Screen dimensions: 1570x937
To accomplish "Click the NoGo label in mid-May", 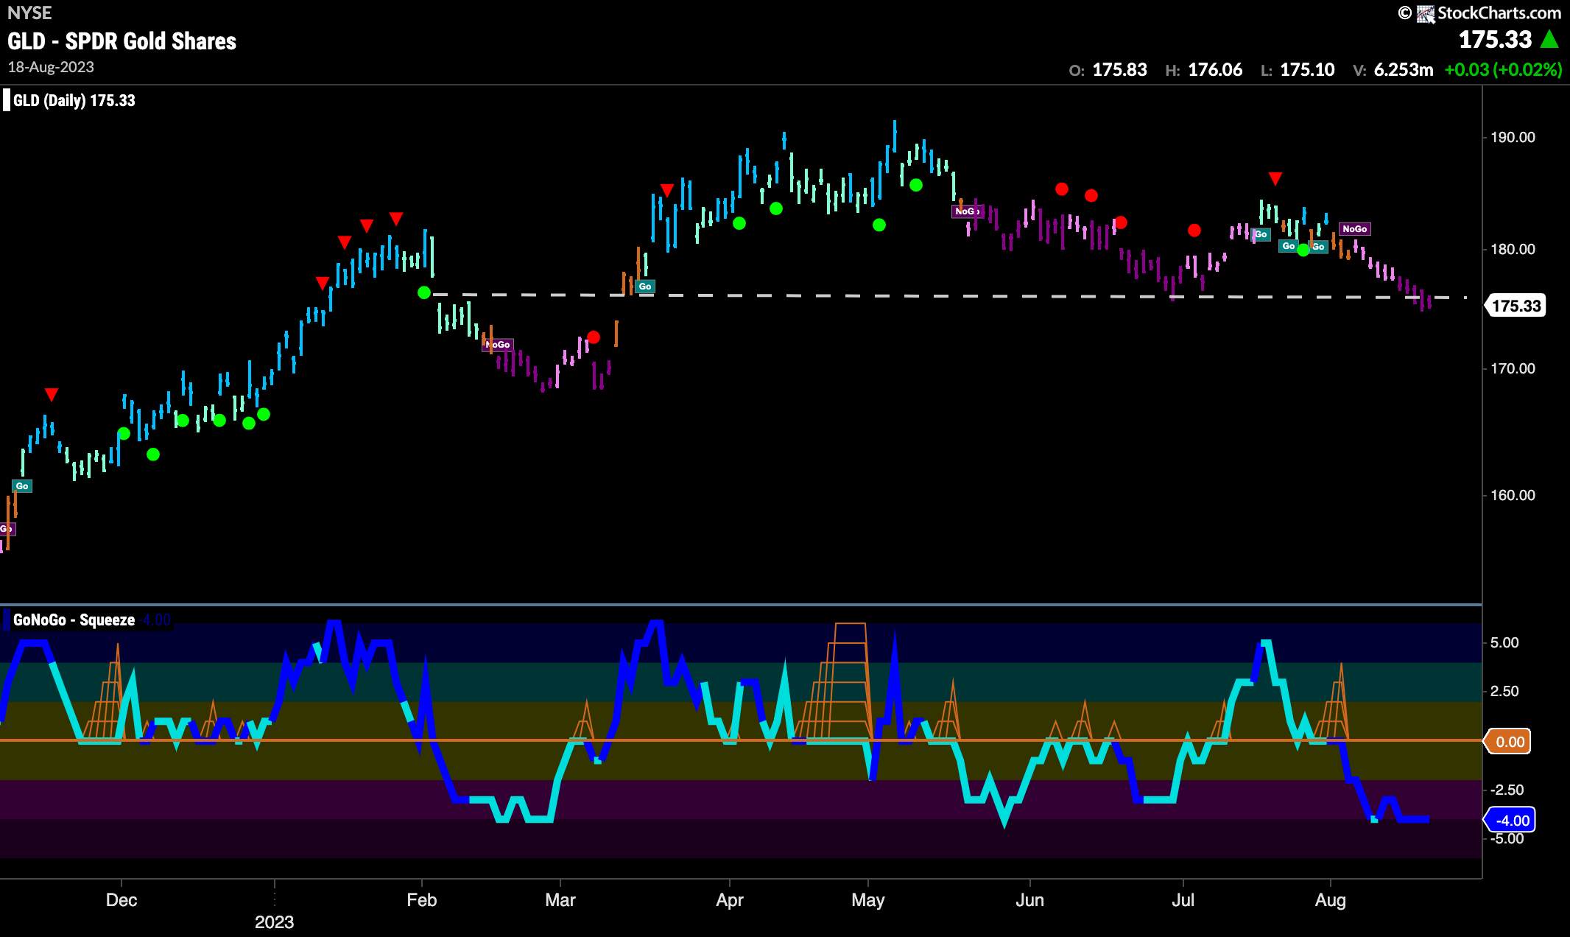I will pos(967,211).
